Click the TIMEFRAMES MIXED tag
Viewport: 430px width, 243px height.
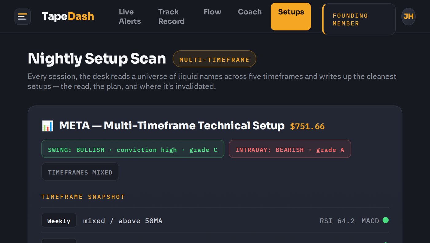(x=80, y=172)
